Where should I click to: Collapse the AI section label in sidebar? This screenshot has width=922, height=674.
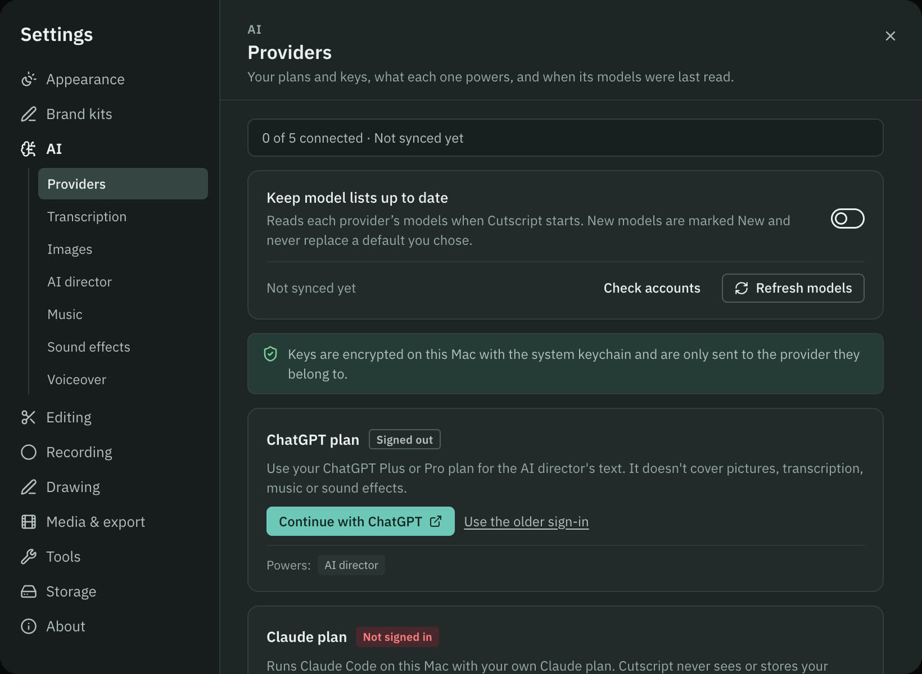pyautogui.click(x=54, y=149)
